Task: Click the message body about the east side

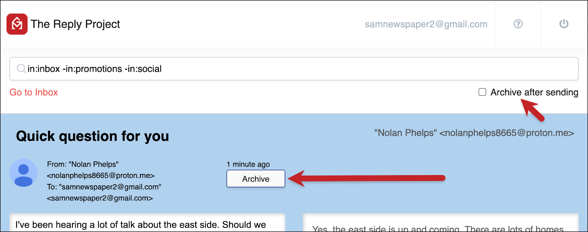Action: pos(147,223)
